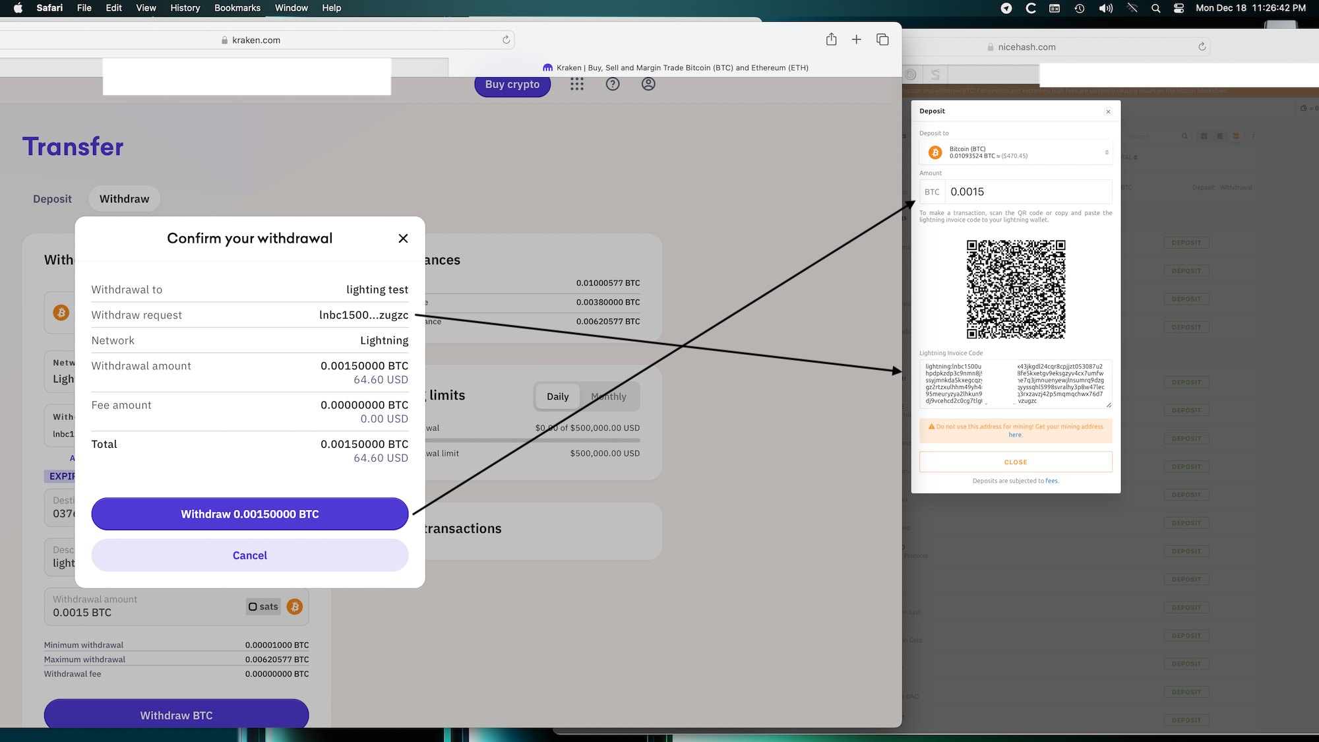Click the 'here' mining address link

1015,435
